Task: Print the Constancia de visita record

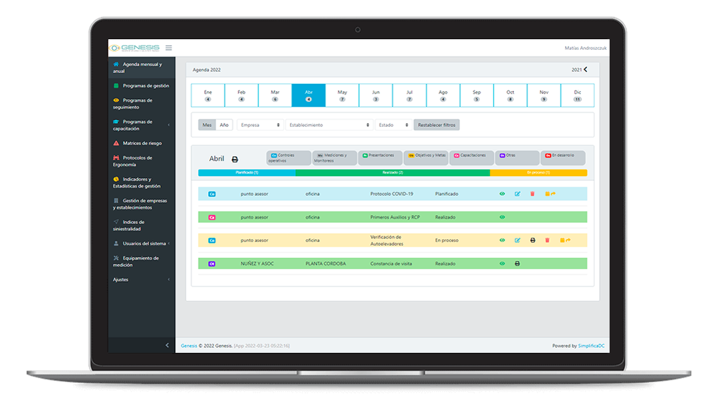Action: [517, 264]
